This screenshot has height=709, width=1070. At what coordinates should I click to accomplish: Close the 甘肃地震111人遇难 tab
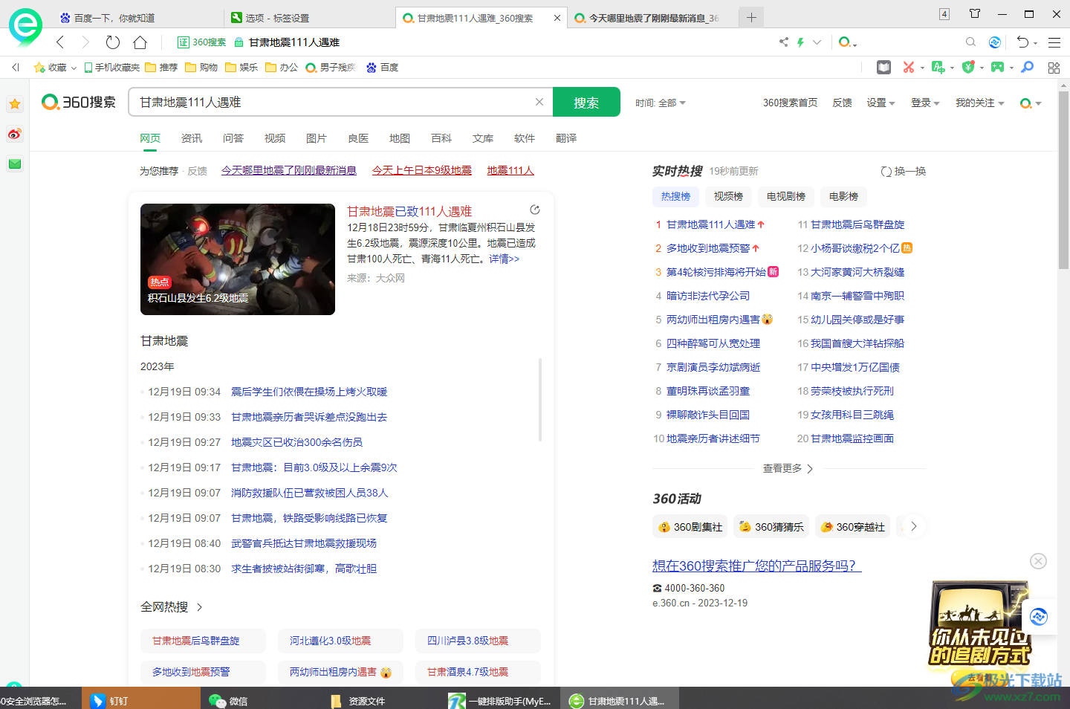click(x=557, y=18)
